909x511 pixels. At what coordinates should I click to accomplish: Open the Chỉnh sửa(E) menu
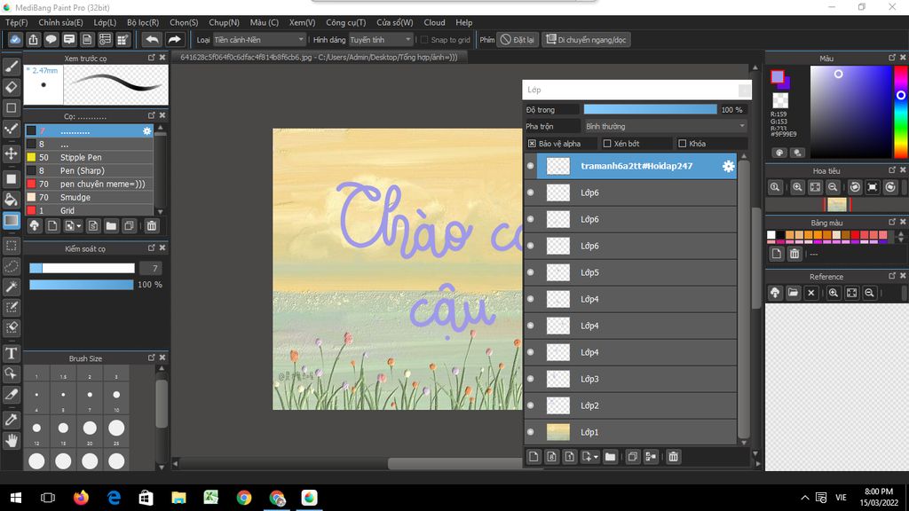click(60, 22)
